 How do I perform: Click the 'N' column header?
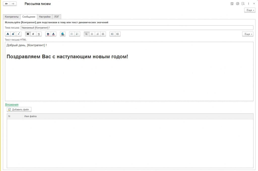(15, 116)
